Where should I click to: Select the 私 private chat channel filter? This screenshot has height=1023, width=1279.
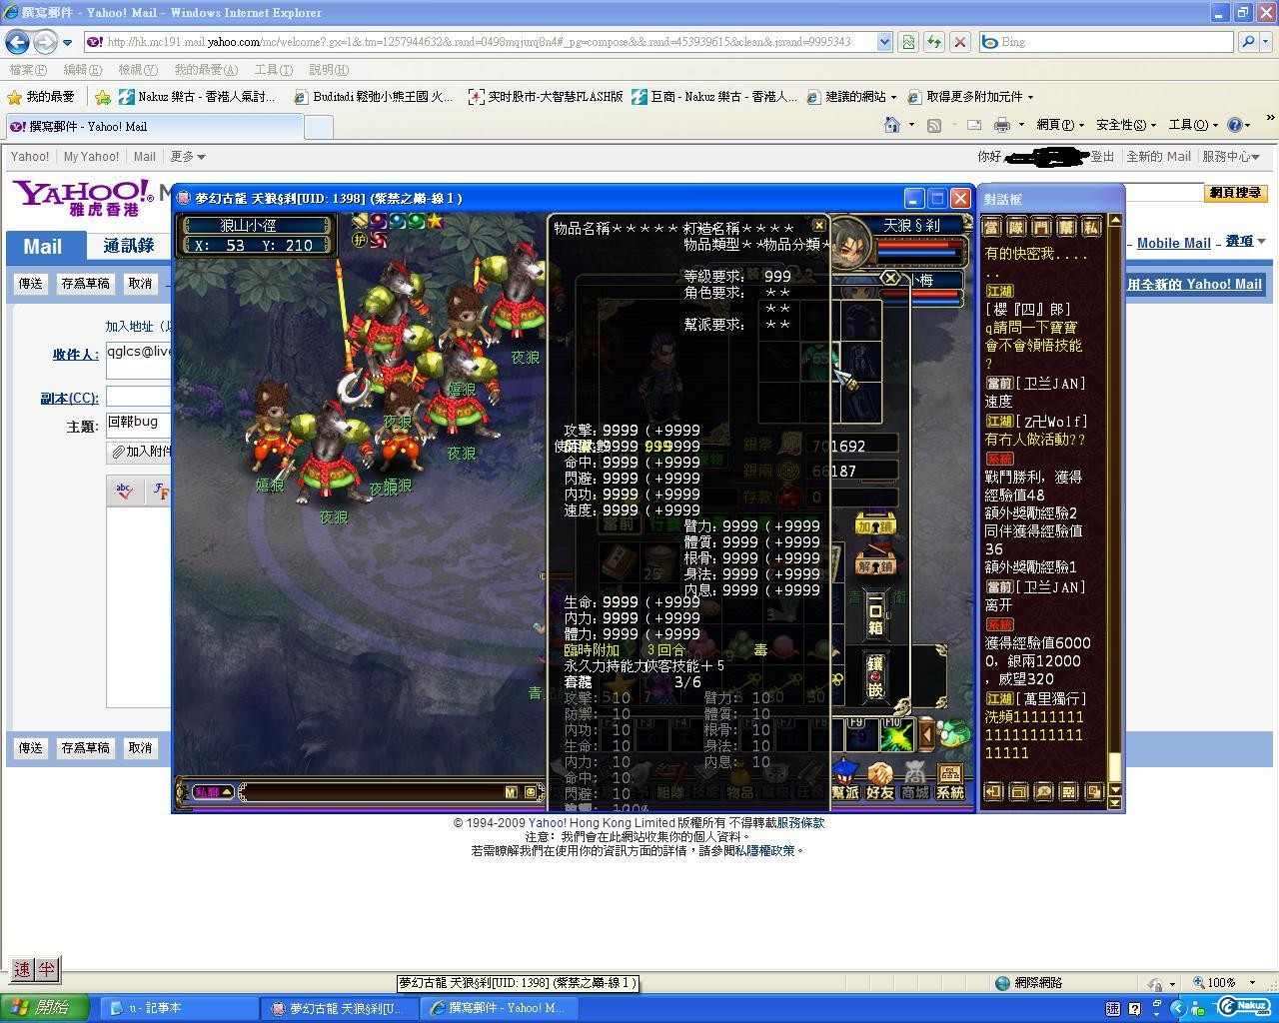(1091, 228)
